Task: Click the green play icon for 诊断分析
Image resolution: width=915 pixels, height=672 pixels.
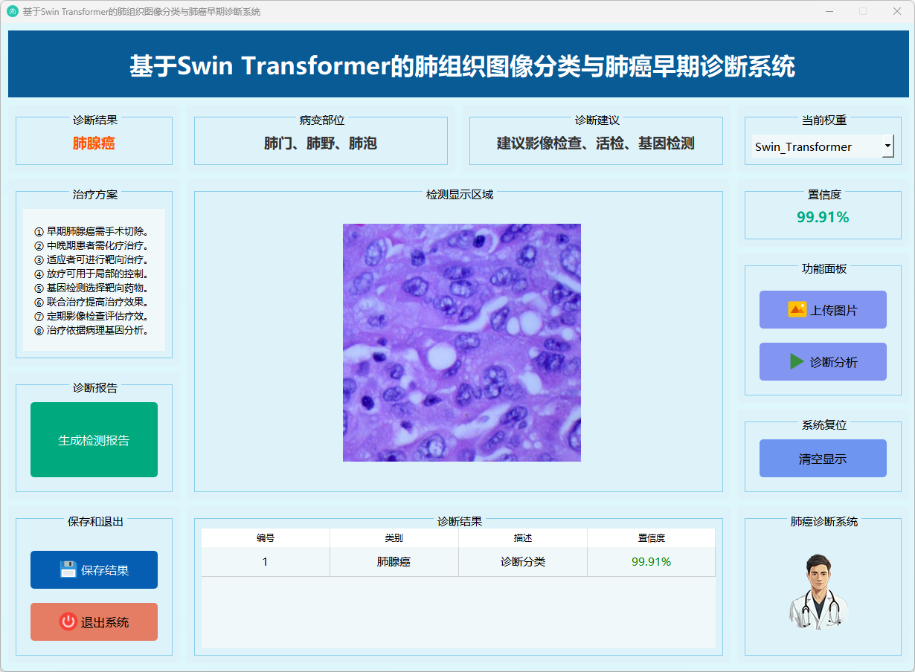Action: pyautogui.click(x=797, y=361)
